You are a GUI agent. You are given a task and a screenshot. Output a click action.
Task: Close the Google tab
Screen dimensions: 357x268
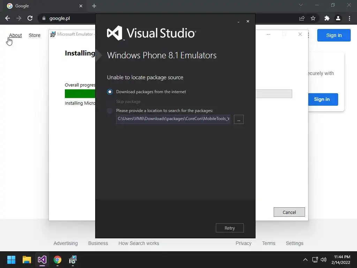81,6
